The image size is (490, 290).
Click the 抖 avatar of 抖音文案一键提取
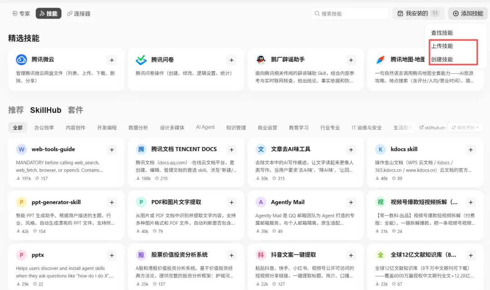pos(260,255)
